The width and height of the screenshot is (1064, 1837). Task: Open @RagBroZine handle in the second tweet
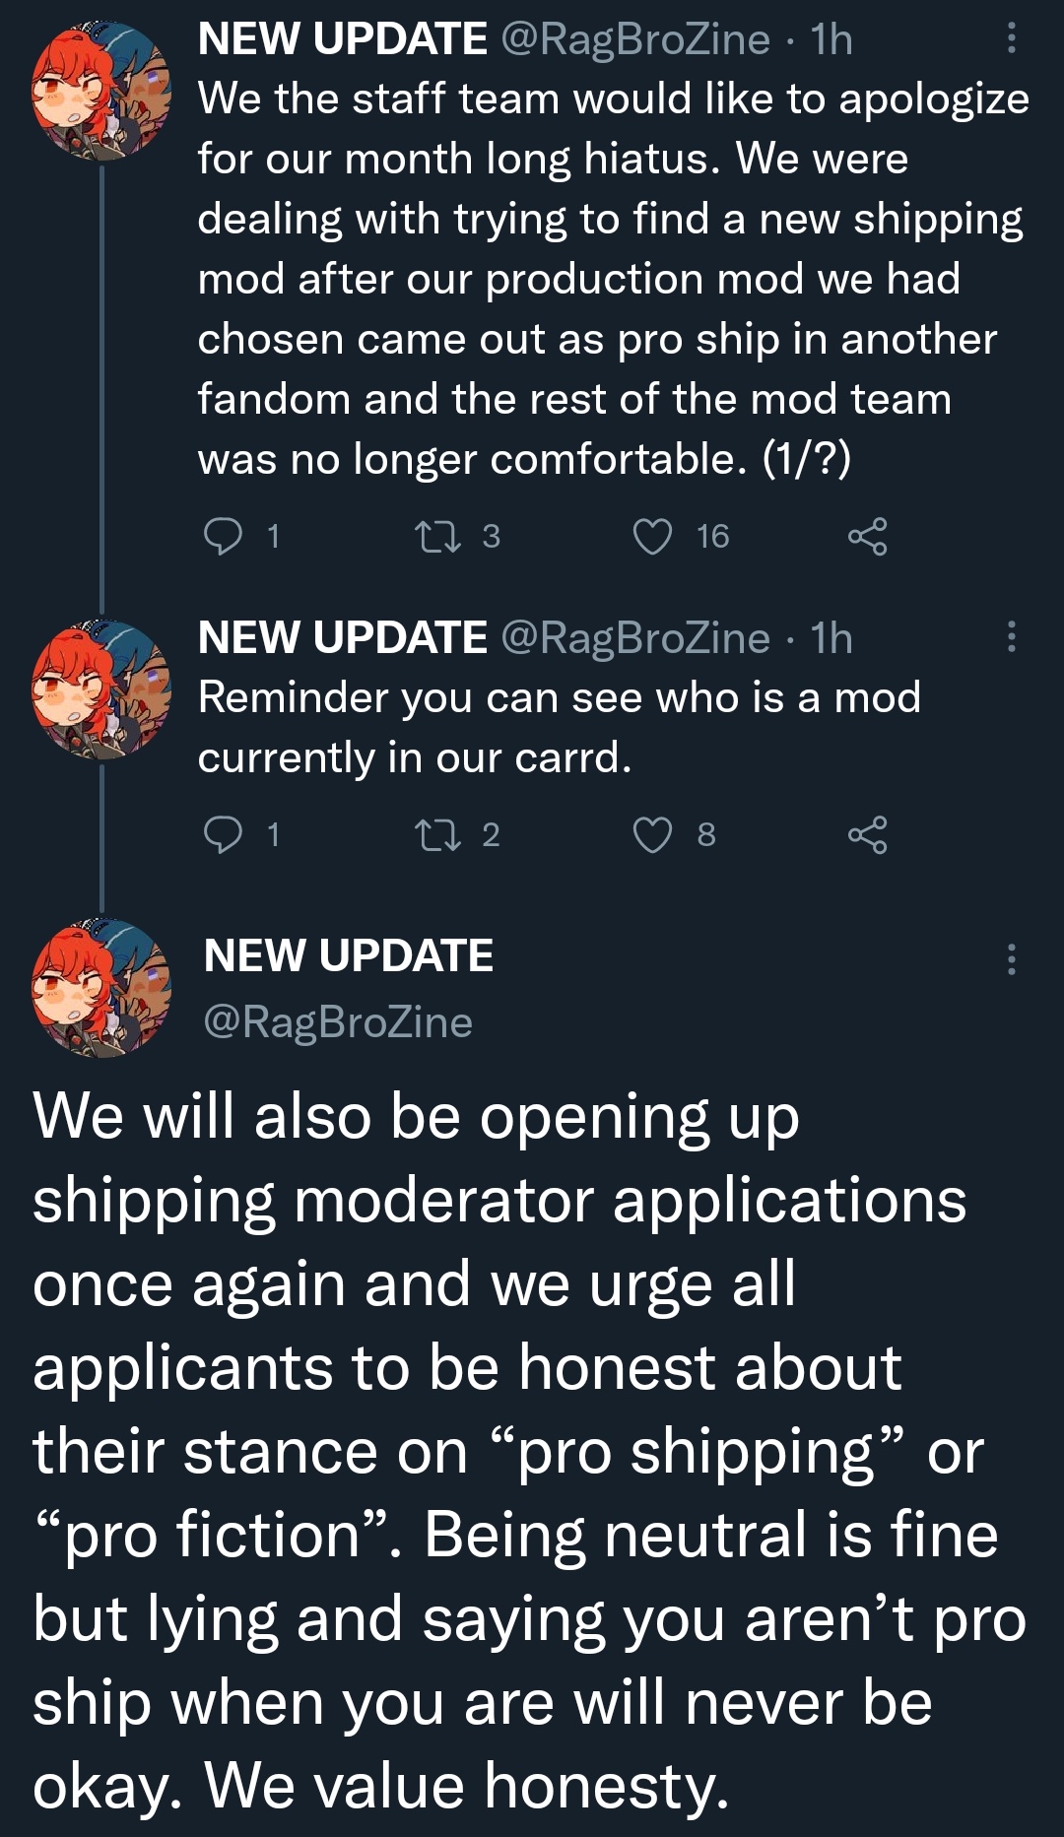(635, 638)
